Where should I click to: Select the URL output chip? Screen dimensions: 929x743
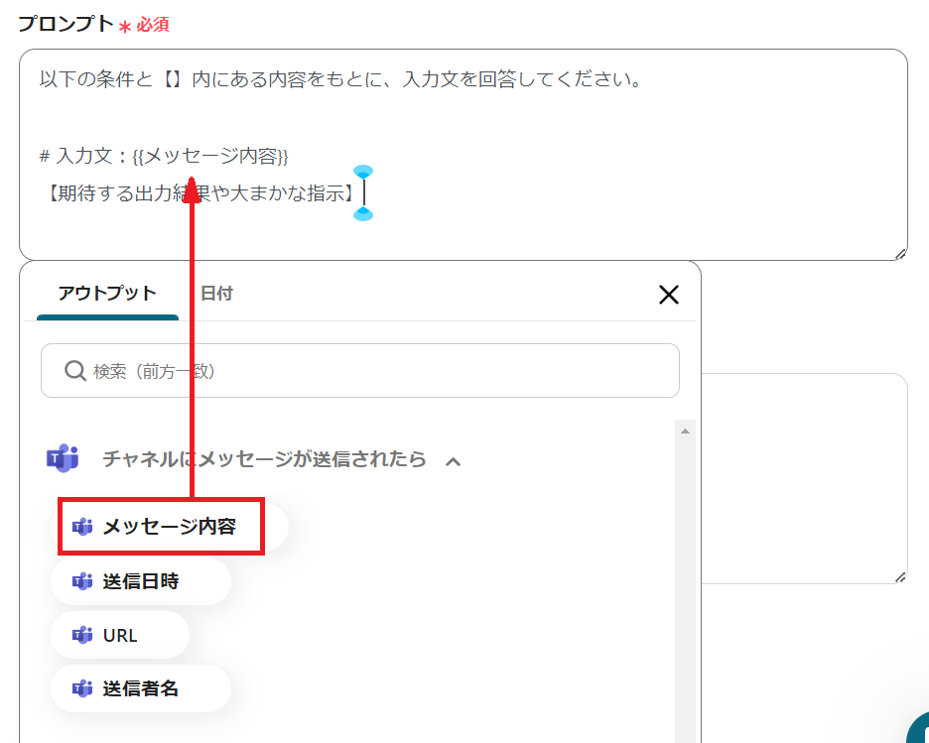(x=119, y=635)
